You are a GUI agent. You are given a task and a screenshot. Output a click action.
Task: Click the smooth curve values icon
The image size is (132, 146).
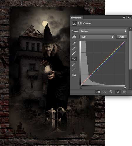click(74, 69)
